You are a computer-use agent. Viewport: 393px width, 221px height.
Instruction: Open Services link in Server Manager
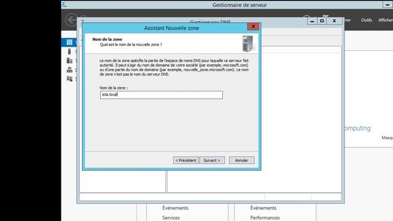click(x=171, y=218)
